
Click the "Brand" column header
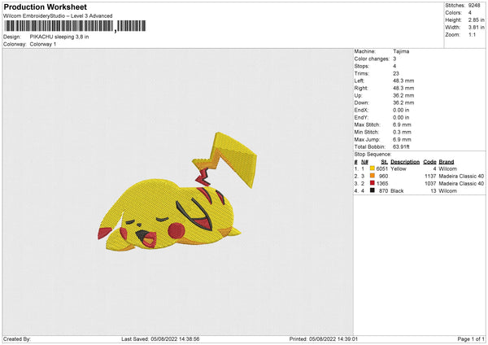pyautogui.click(x=447, y=162)
